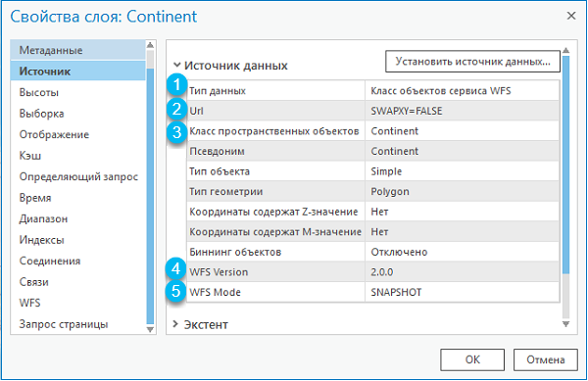Open the Запрос страницы tab
Image resolution: width=588 pixels, height=381 pixels.
[x=78, y=324]
